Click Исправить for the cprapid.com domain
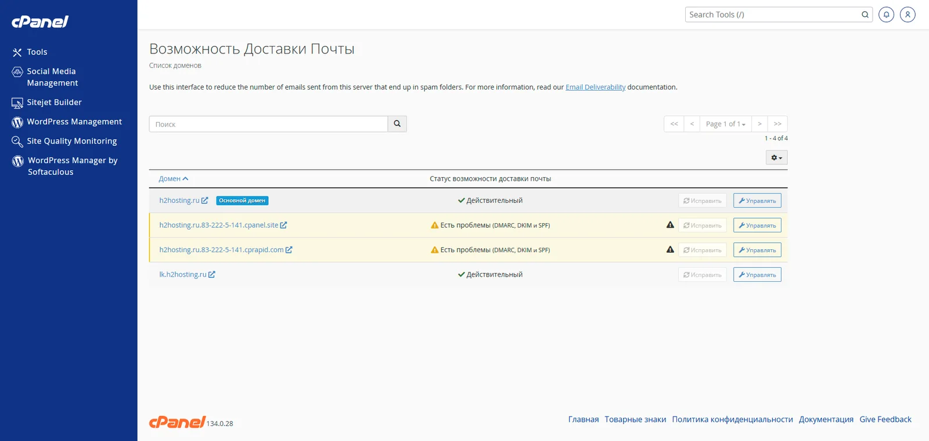This screenshot has height=441, width=929. (x=703, y=250)
